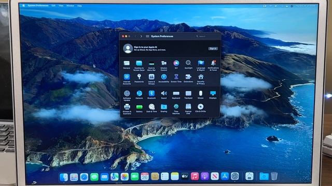
Task: Open the Siri preference pane
Action: click(176, 65)
